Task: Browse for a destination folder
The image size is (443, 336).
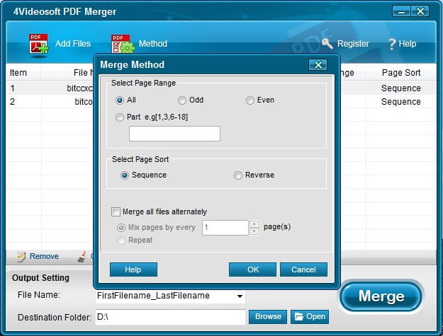Action: (x=268, y=317)
